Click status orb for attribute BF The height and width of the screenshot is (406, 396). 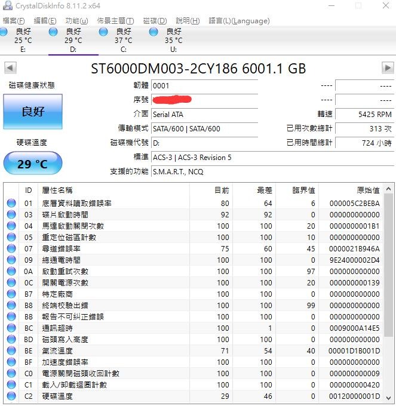pos(11,362)
